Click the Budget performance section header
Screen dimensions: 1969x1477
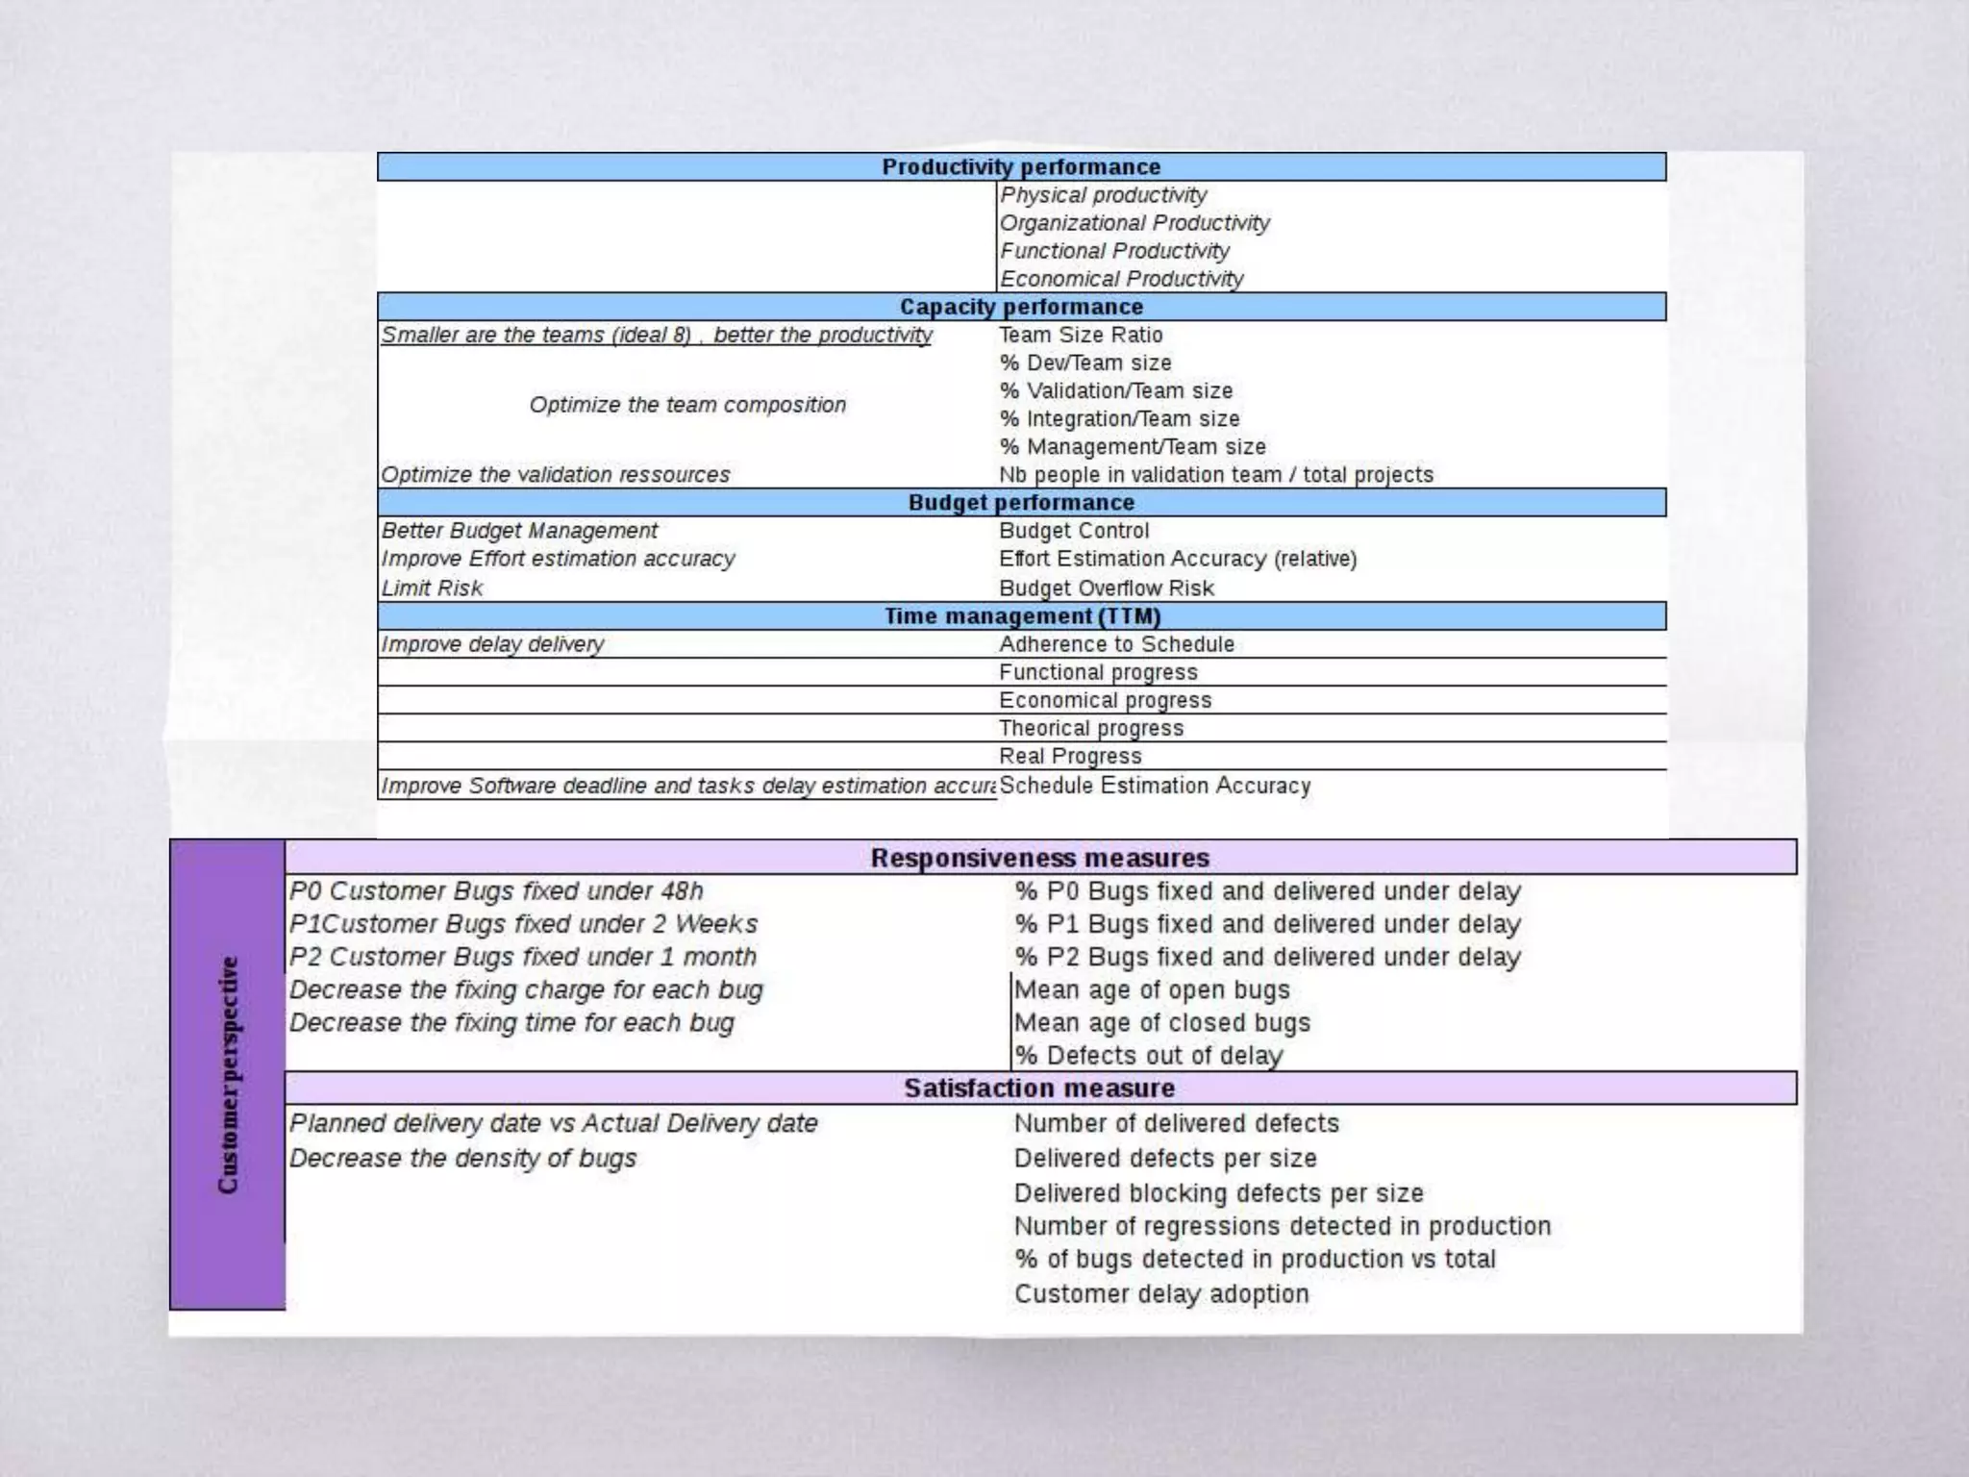coord(1021,503)
